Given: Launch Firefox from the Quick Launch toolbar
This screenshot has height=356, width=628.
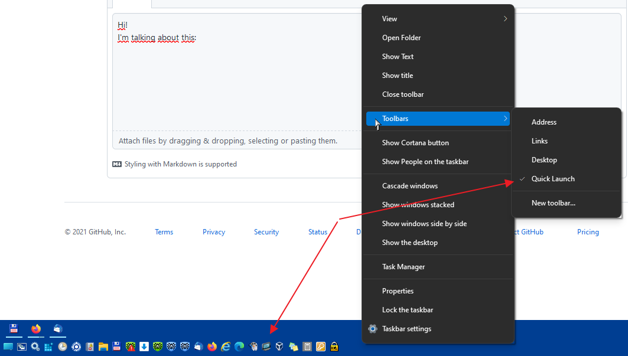Looking at the screenshot, I should 212,347.
